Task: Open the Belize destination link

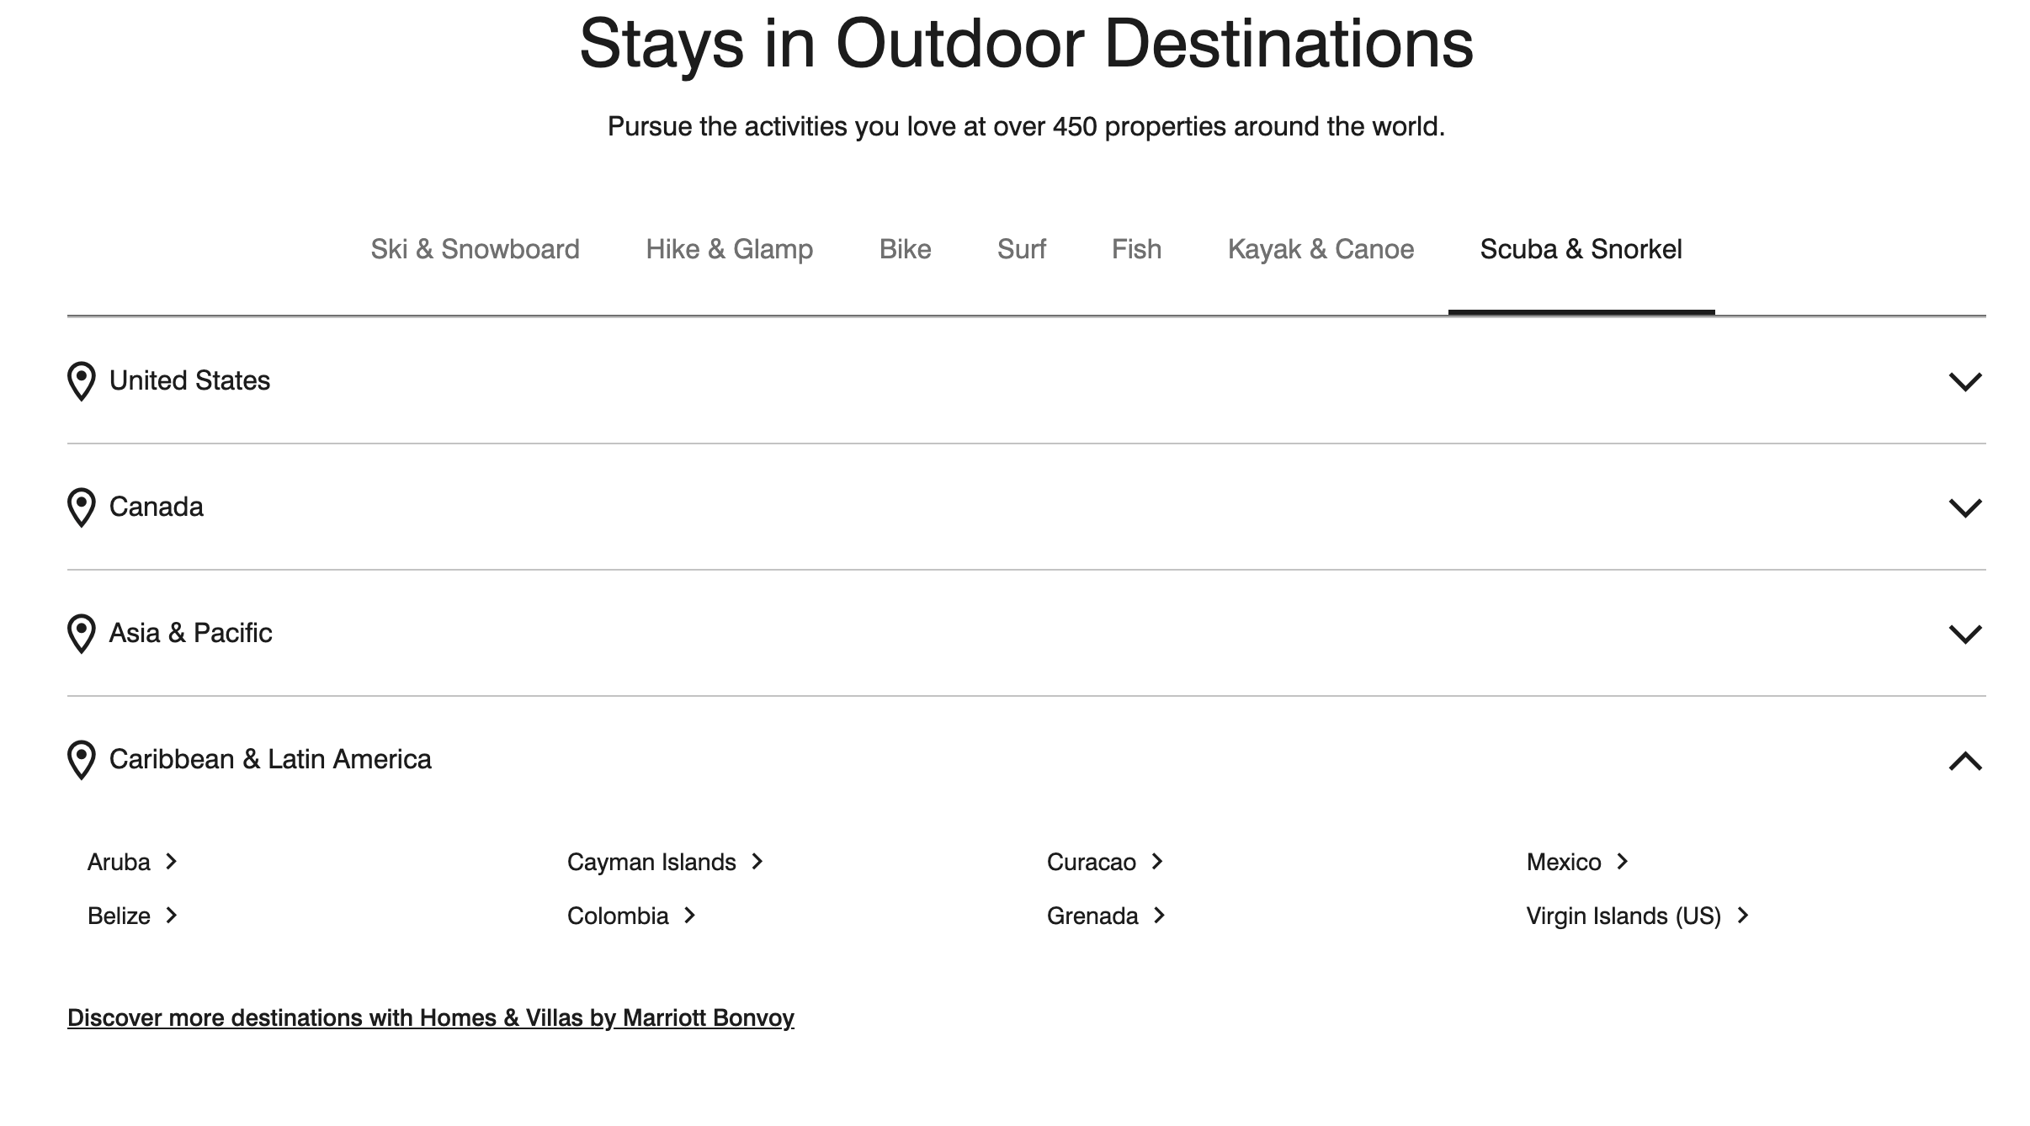Action: point(119,916)
